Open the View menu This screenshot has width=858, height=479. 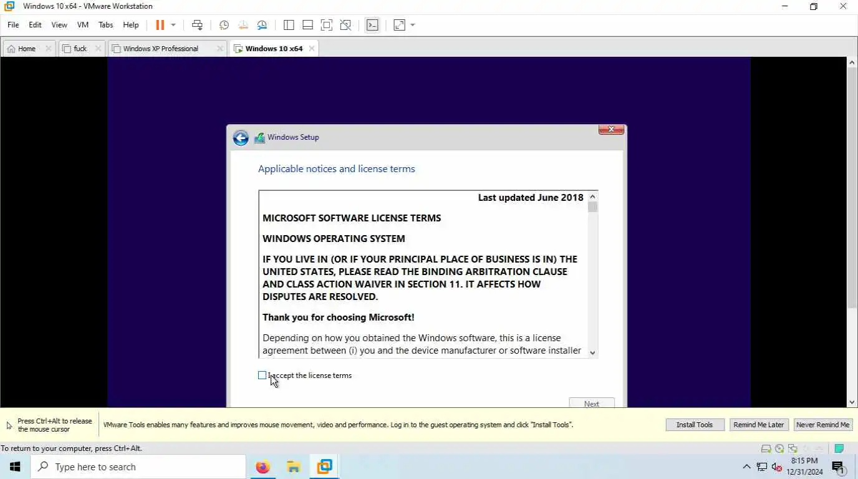59,25
